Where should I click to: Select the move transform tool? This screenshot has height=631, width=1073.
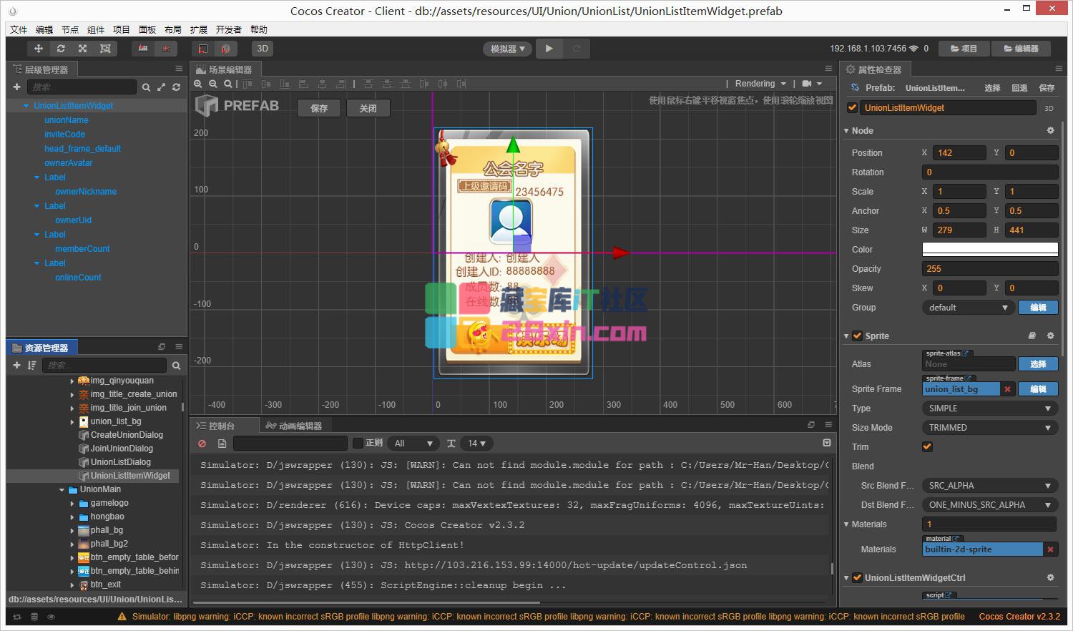click(x=38, y=49)
